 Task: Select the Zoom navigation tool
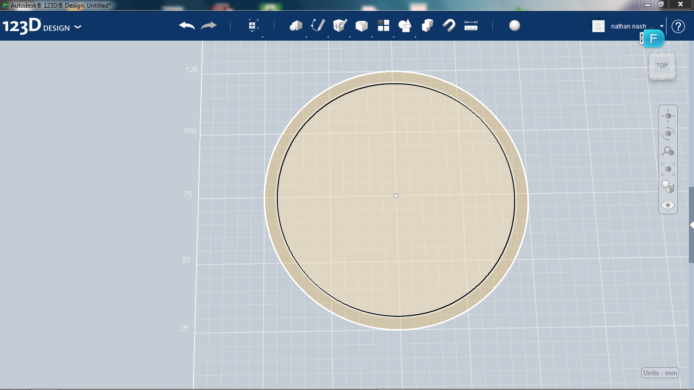668,151
